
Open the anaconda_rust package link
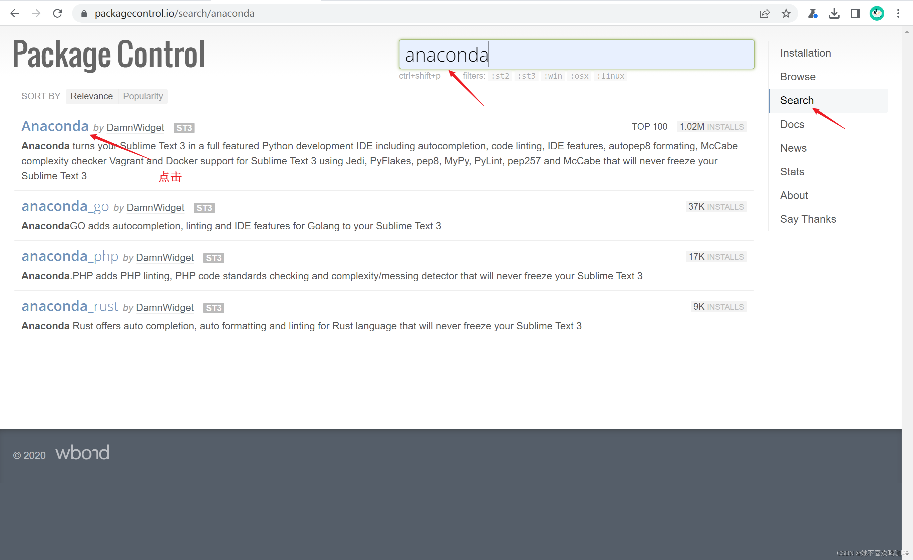point(70,306)
